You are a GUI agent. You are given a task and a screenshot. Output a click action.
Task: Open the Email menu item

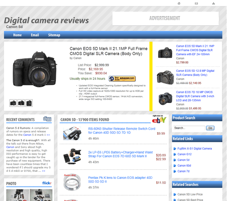pos(35,35)
